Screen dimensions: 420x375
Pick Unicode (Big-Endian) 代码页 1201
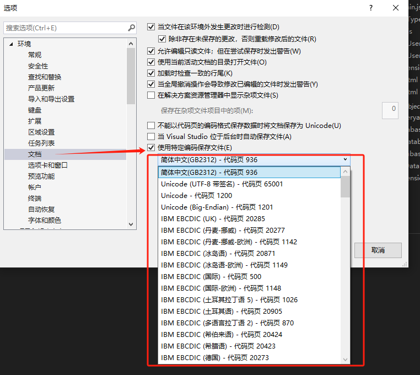[217, 207]
